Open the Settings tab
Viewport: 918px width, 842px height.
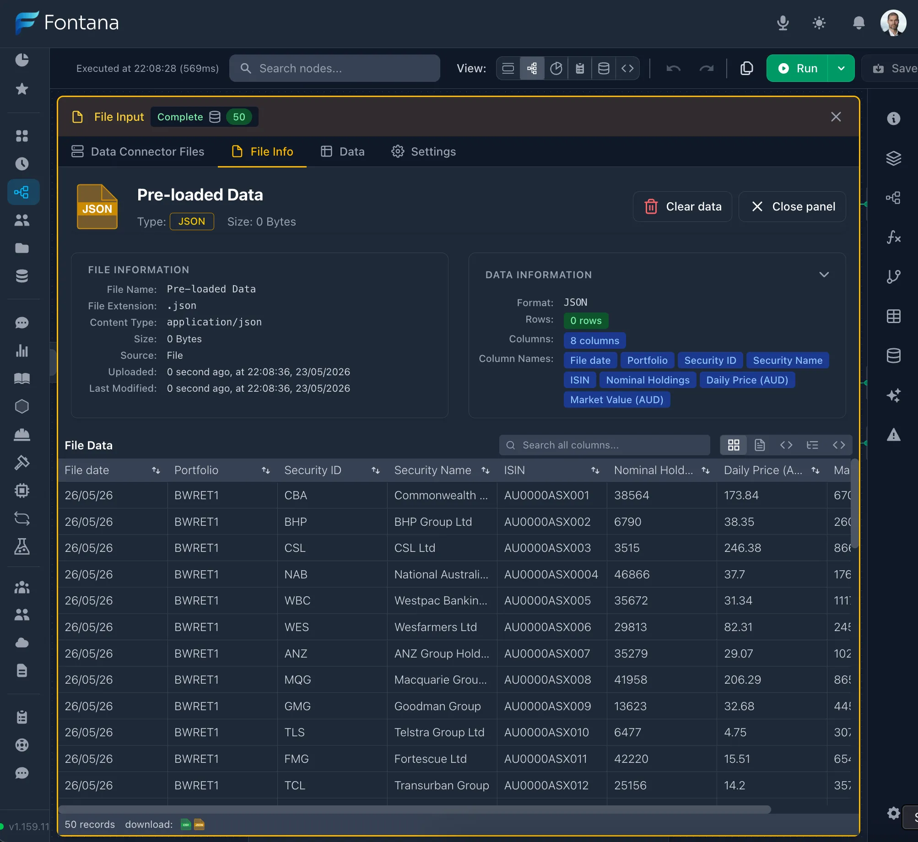coord(424,151)
